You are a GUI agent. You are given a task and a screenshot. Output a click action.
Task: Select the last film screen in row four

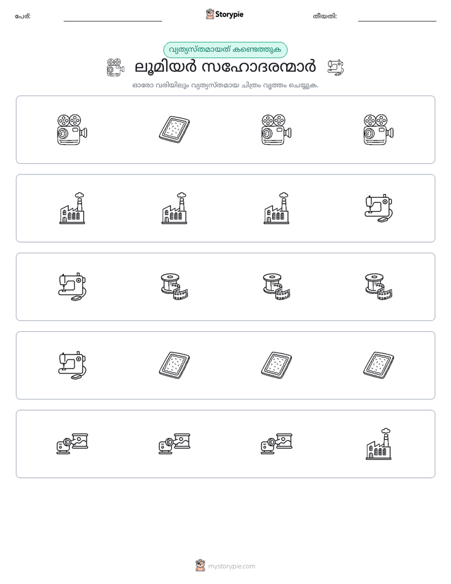click(378, 365)
